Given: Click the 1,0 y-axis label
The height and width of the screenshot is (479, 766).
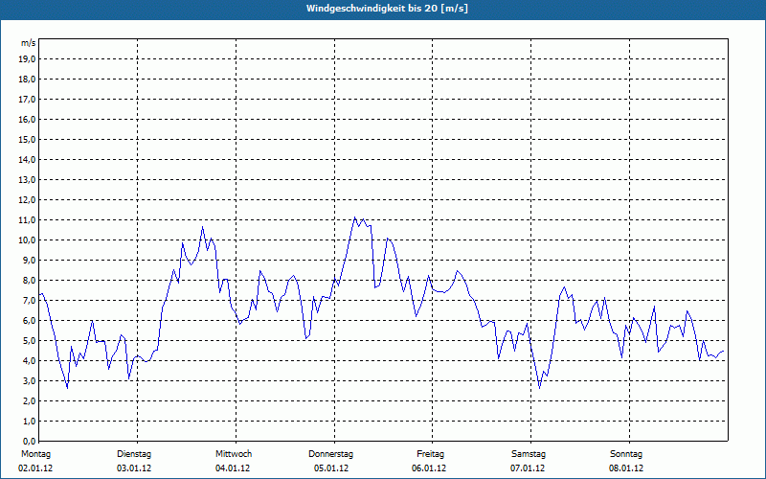Looking at the screenshot, I should (28, 421).
